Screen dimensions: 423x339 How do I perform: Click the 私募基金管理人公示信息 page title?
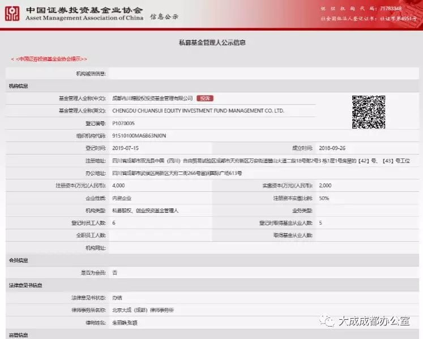click(212, 42)
